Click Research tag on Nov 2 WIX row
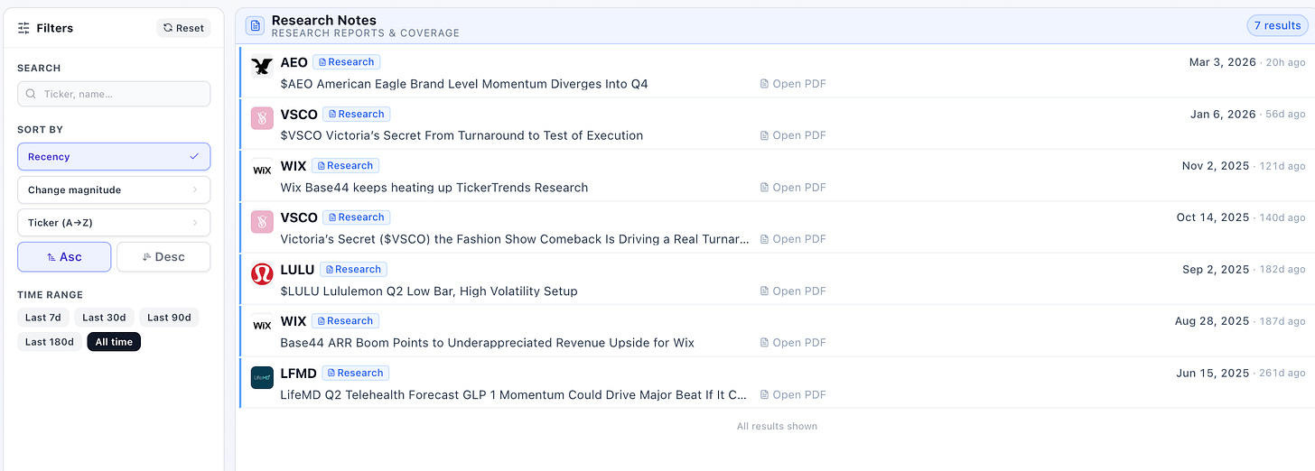Screen dimensions: 1315x471 point(345,165)
